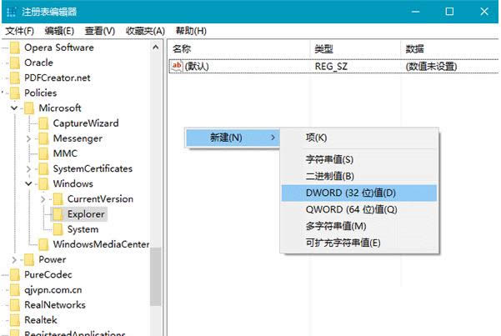The height and width of the screenshot is (336, 501).
Task: Create new 二进制值(B)
Action: [359, 176]
